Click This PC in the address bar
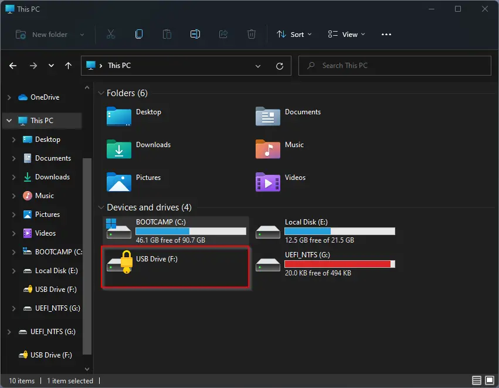Image resolution: width=499 pixels, height=388 pixels. 120,66
